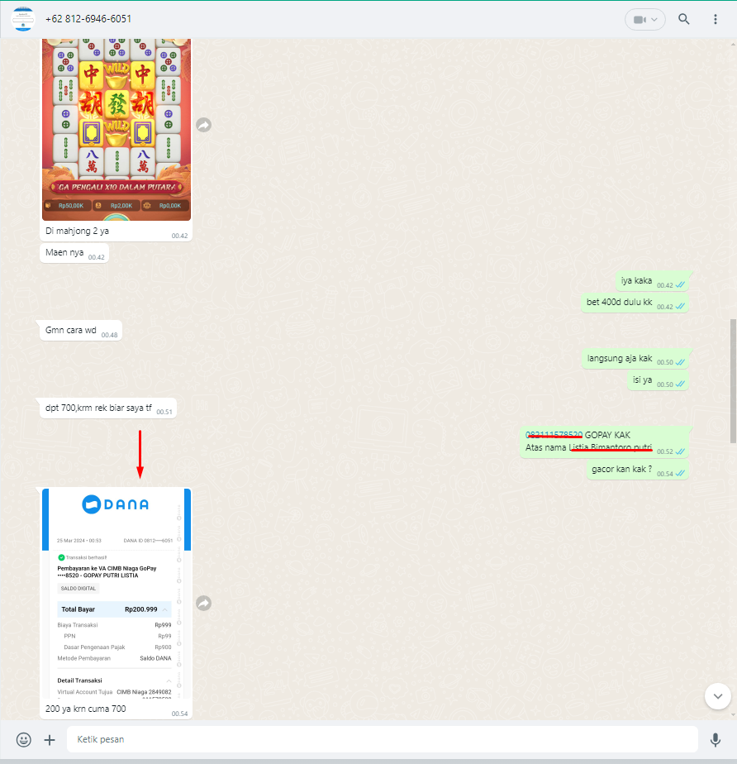Select the 'bet 400d dulu kk' message
Image resolution: width=737 pixels, height=764 pixels.
pyautogui.click(x=620, y=303)
